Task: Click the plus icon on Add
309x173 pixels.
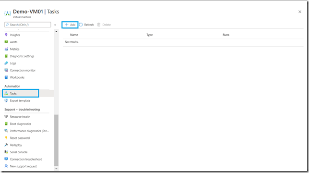Action: click(67, 25)
